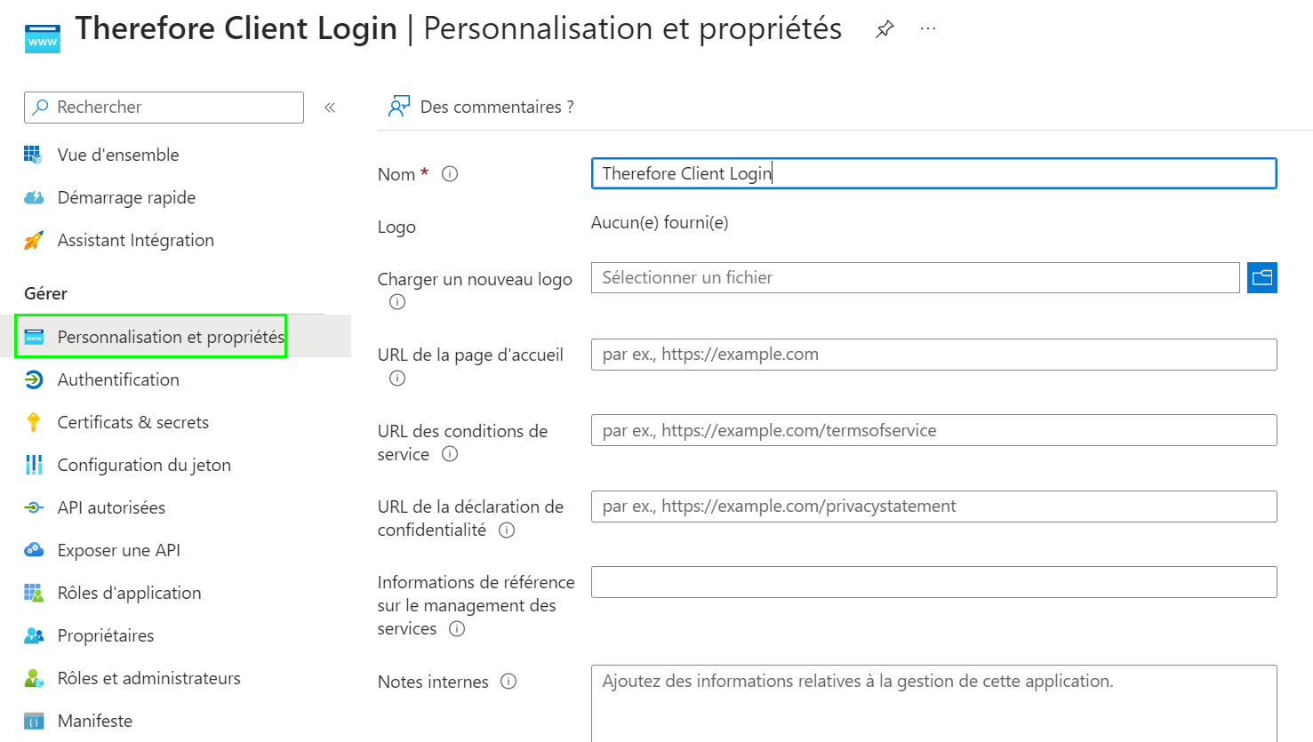The height and width of the screenshot is (742, 1313).
Task: Show info for déclaration de confidentialité
Action: pyautogui.click(x=507, y=531)
